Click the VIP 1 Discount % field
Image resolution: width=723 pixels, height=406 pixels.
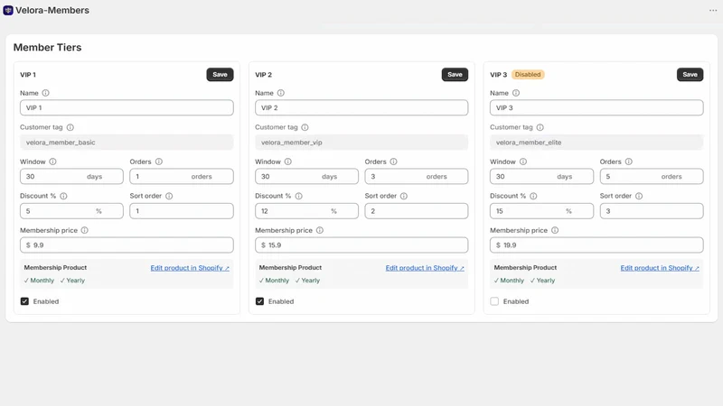click(x=71, y=211)
